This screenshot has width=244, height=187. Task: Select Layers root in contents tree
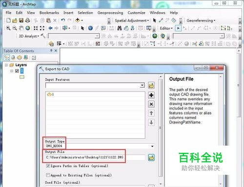(x=21, y=65)
